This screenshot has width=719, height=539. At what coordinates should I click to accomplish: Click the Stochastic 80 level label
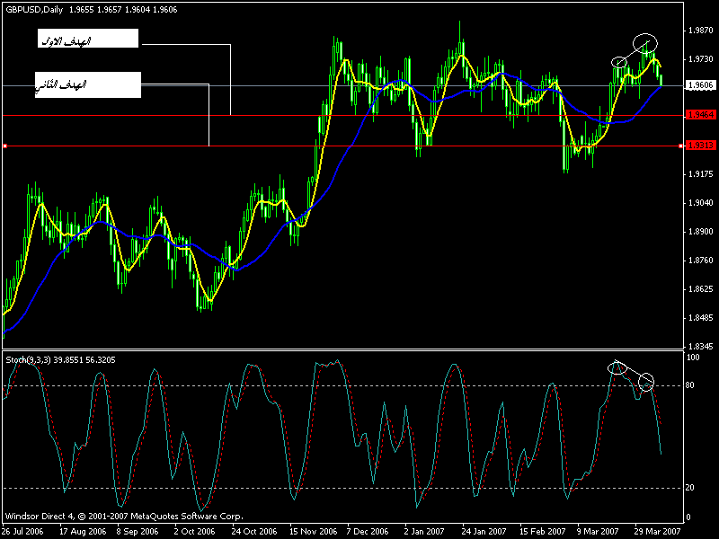click(x=690, y=386)
